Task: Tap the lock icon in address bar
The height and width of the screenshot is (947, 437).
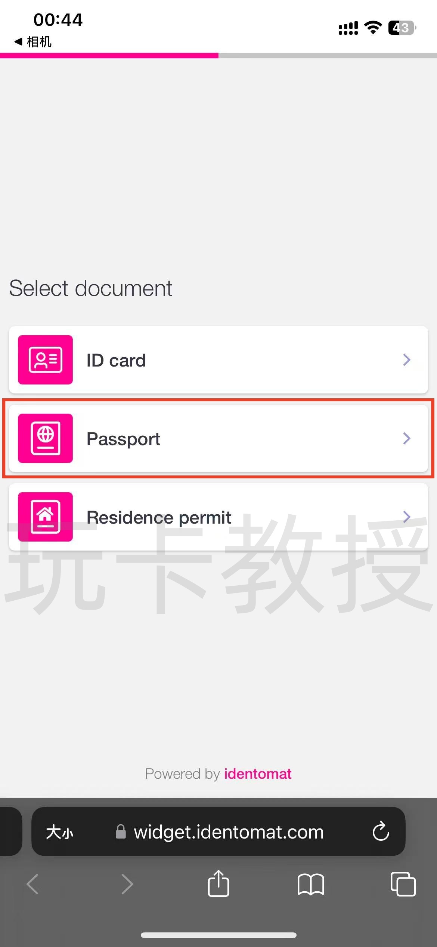Action: [x=121, y=832]
